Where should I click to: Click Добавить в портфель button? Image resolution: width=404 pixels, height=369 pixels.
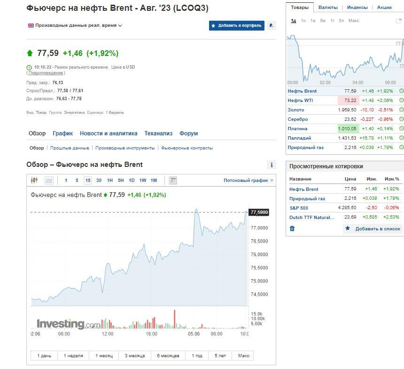(237, 25)
